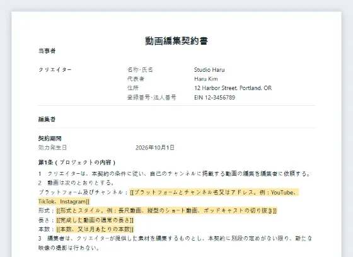Click clause 2 text 動画は次のとおりとする
Image resolution: width=353 pixels, height=257 pixels.
(76, 183)
